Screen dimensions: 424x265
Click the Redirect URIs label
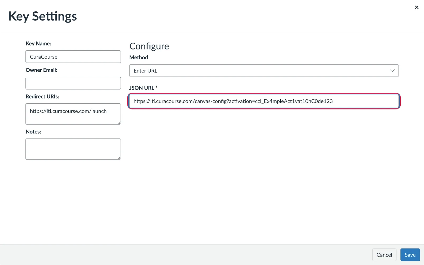[42, 96]
